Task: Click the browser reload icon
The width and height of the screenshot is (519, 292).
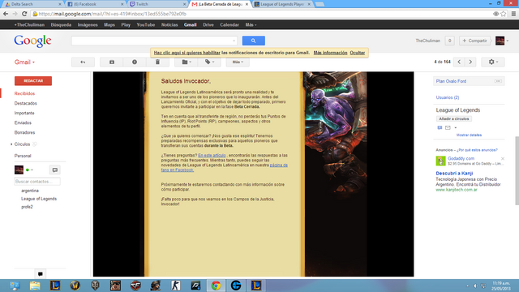Action: (24, 14)
